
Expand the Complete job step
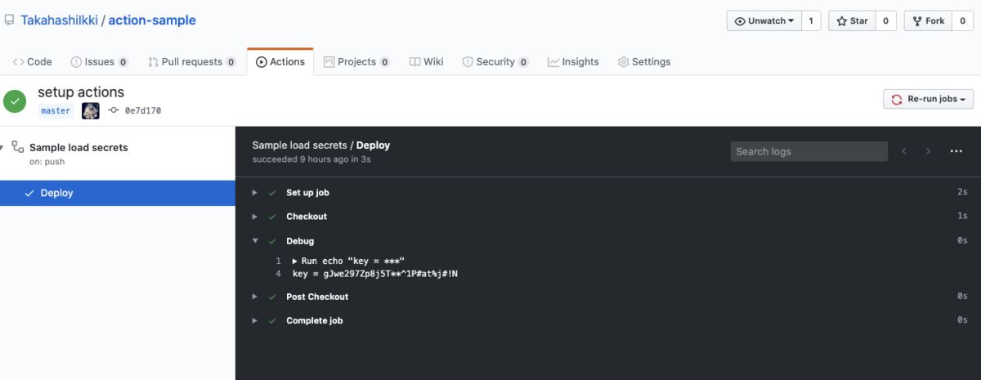click(x=255, y=320)
